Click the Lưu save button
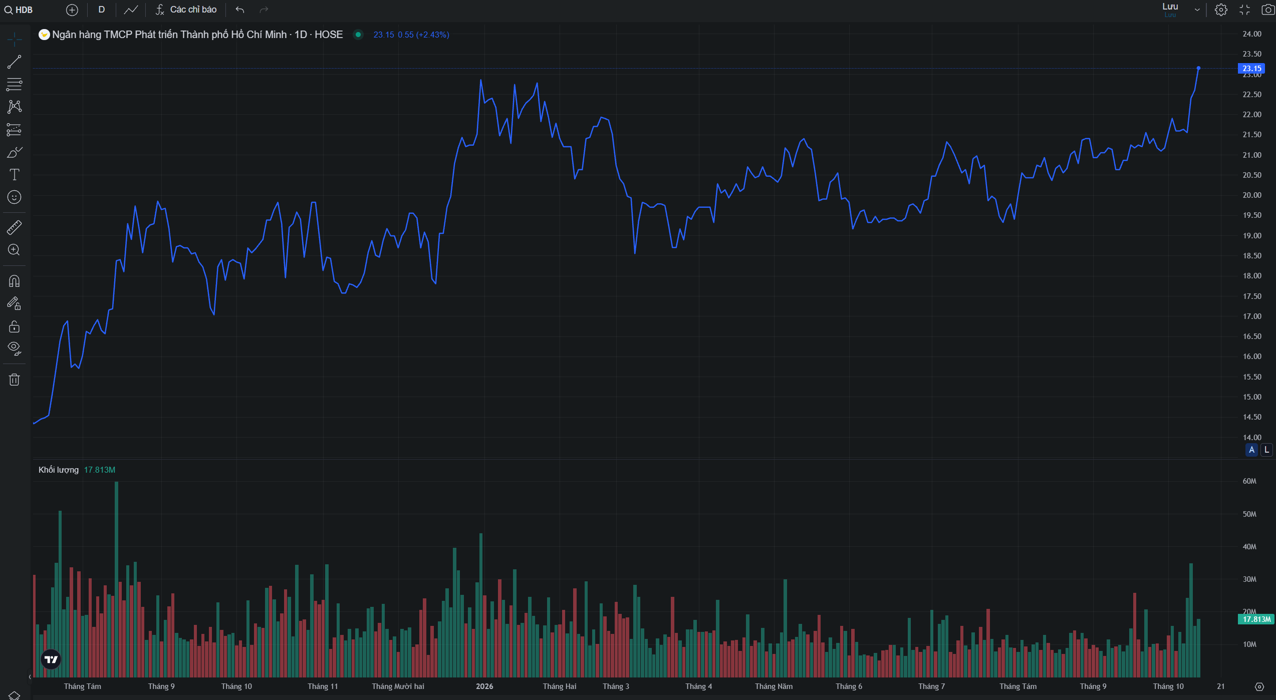Viewport: 1276px width, 700px height. tap(1170, 10)
